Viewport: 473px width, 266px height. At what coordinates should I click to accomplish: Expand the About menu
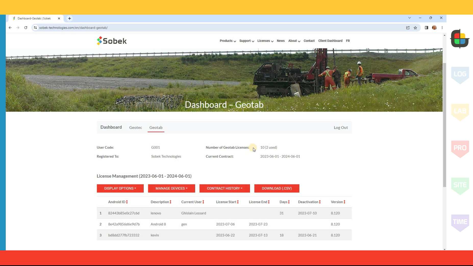click(294, 41)
